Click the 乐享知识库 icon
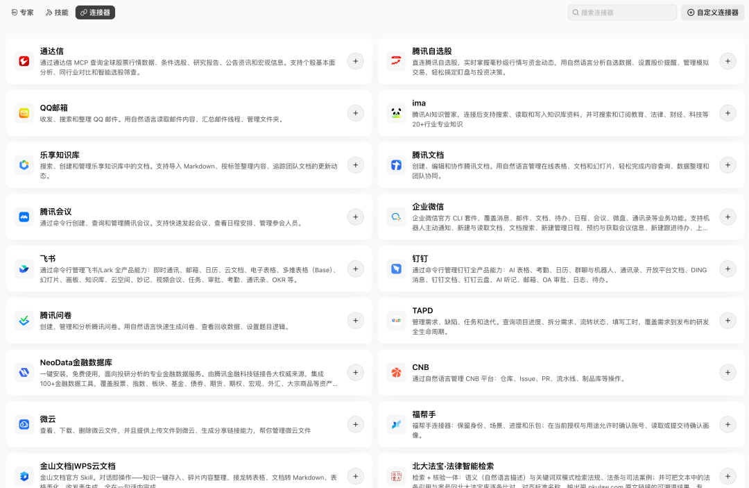This screenshot has height=488, width=749. click(24, 165)
